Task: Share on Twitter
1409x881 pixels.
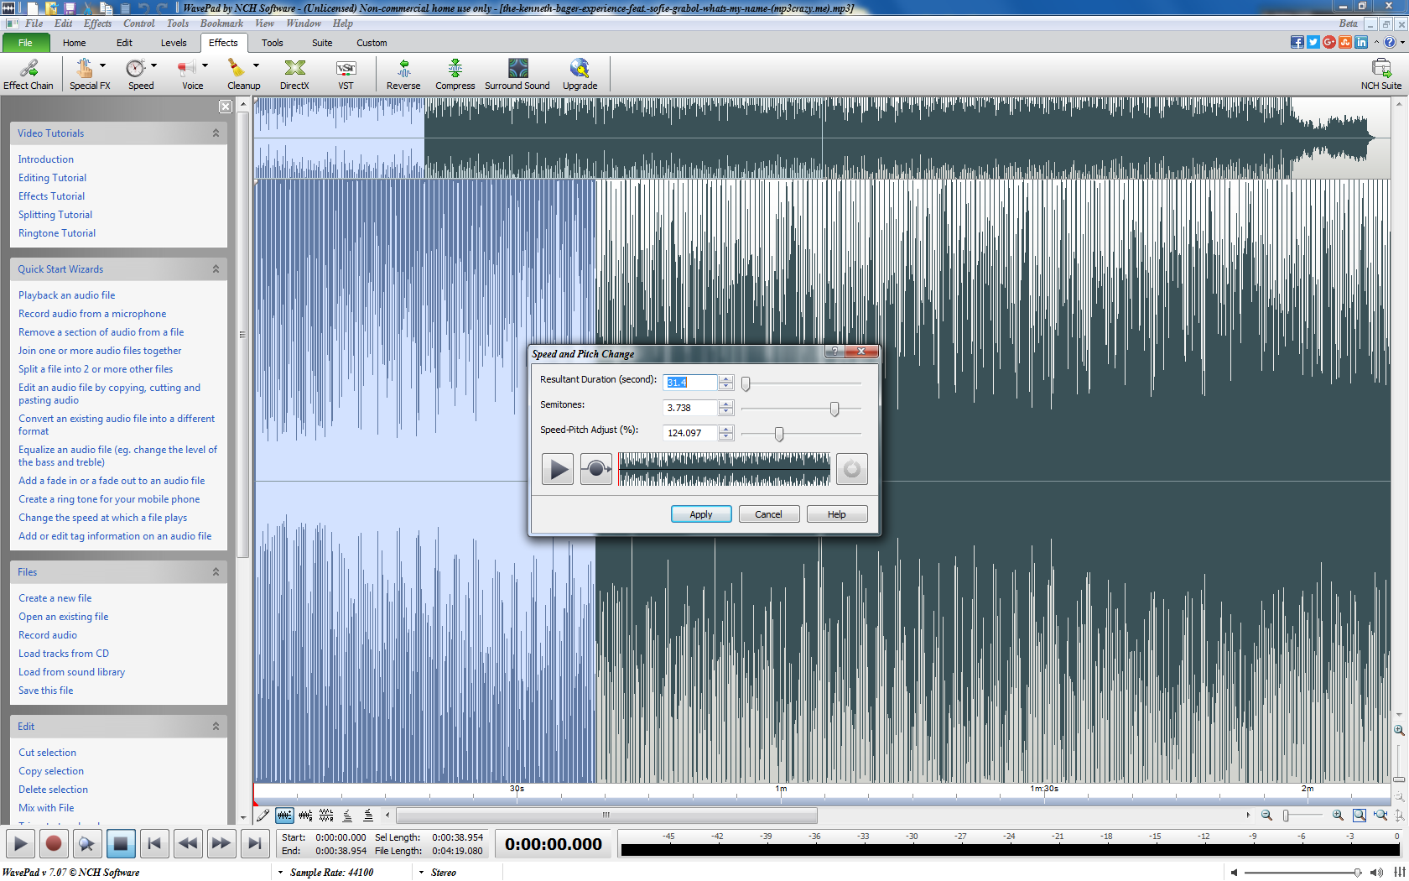Action: click(1313, 42)
